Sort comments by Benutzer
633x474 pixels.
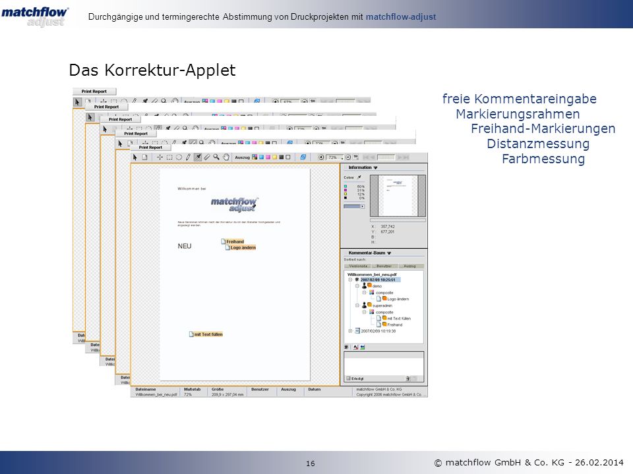click(384, 266)
